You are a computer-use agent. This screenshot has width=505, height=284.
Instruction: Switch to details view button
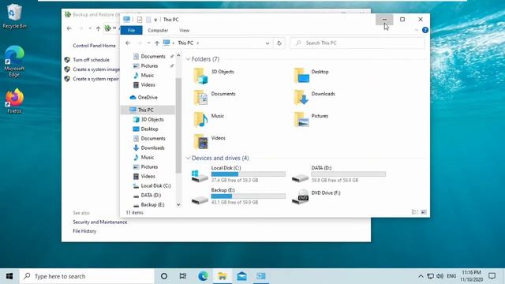coord(415,212)
